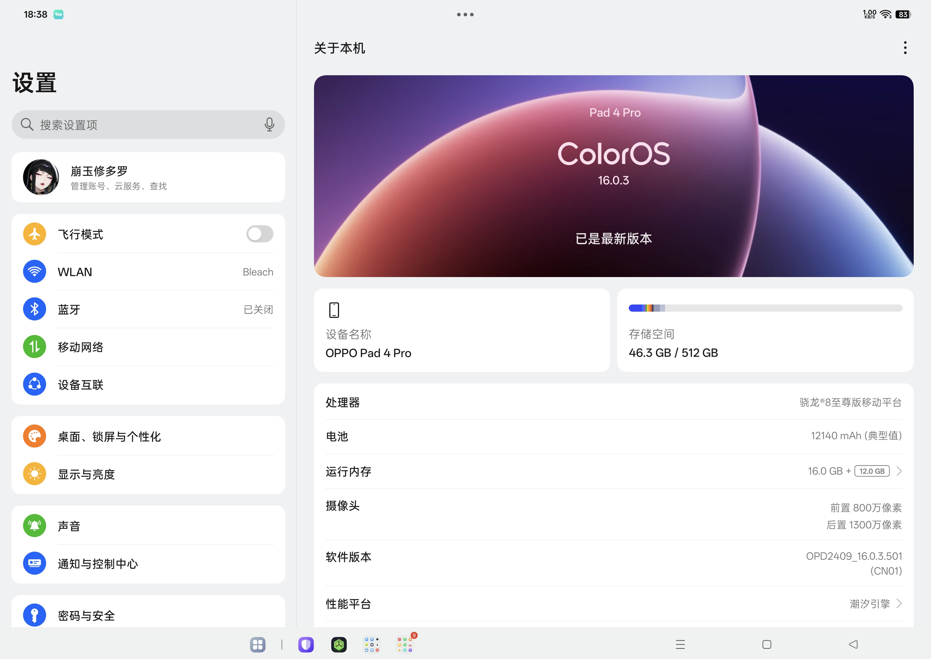Tap the battery indicator showing 83
This screenshot has width=931, height=659.
tap(903, 15)
